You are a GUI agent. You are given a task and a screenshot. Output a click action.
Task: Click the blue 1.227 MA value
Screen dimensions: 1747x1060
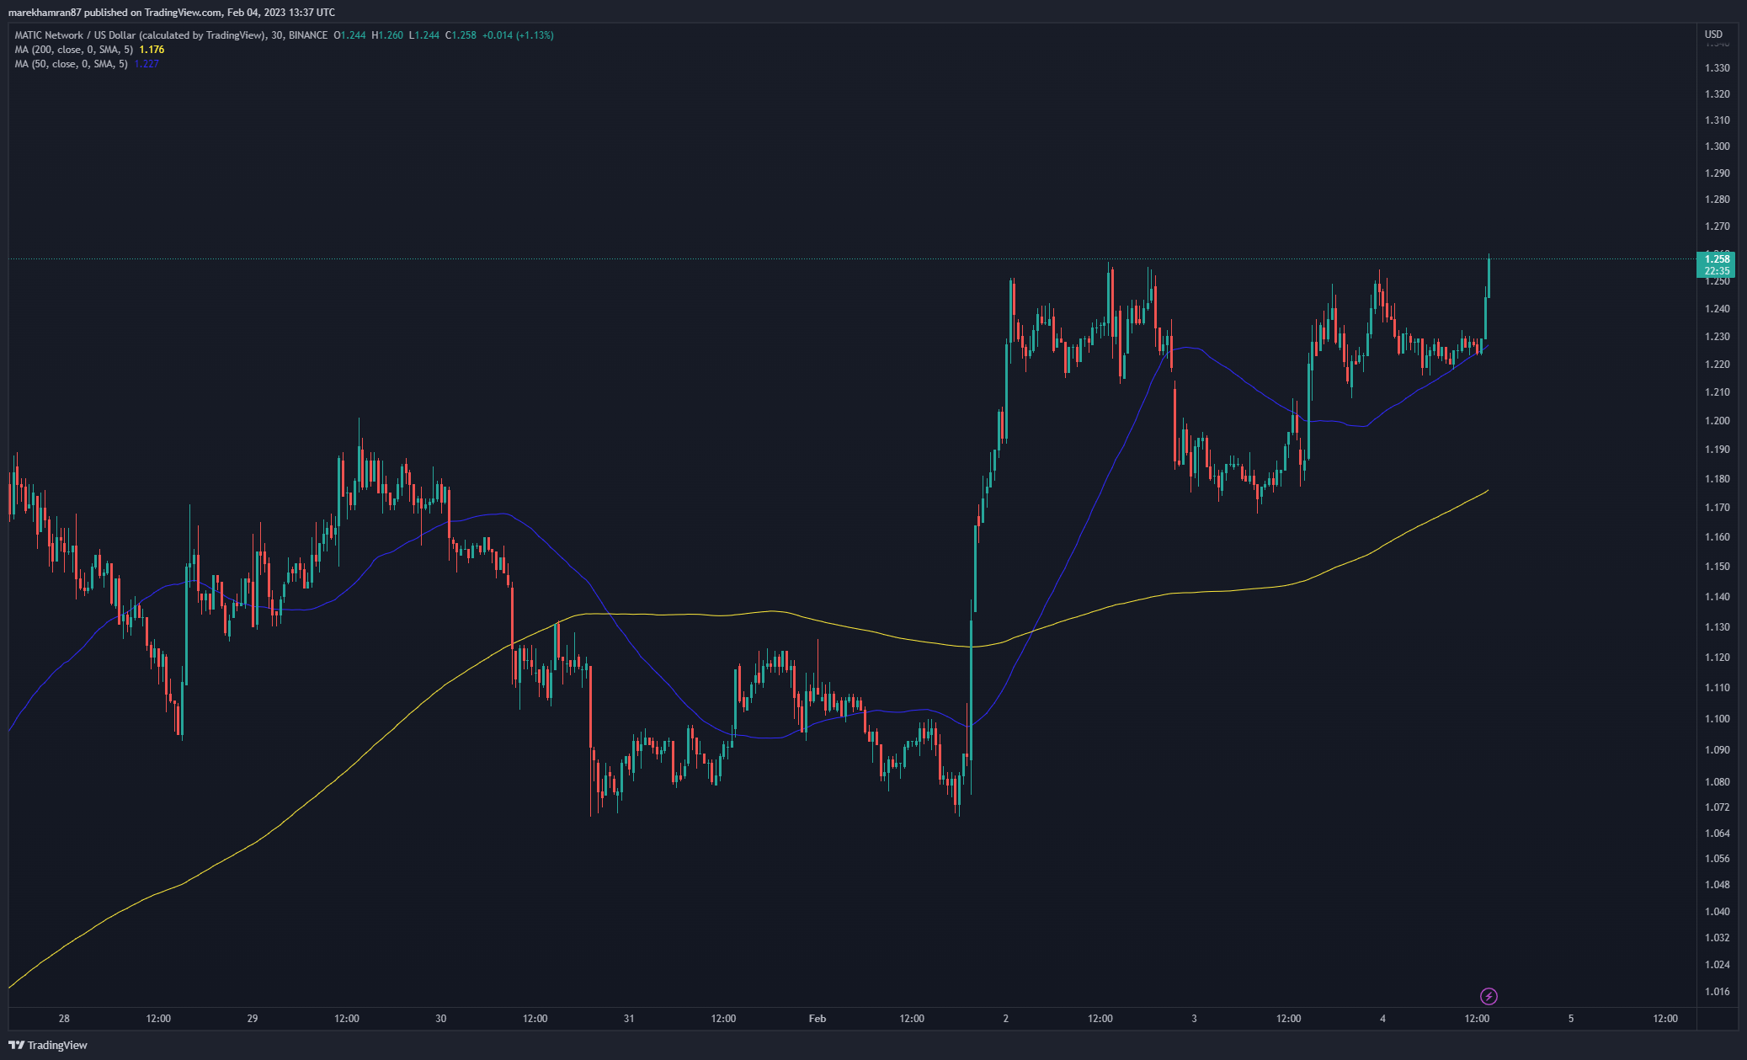(x=146, y=64)
